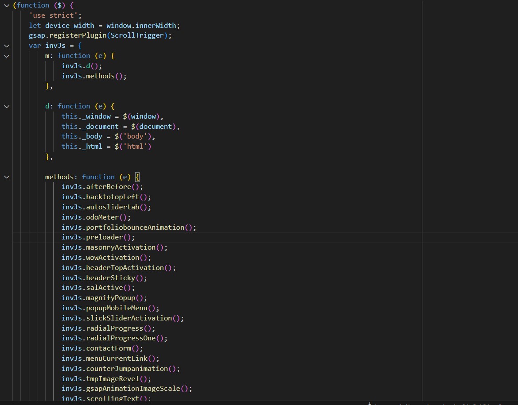Image resolution: width=518 pixels, height=405 pixels.
Task: Click the 'use strict' string literal
Action: coord(53,15)
